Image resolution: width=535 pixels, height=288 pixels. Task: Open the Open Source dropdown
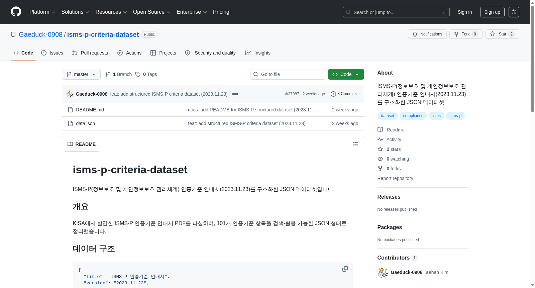coord(152,12)
